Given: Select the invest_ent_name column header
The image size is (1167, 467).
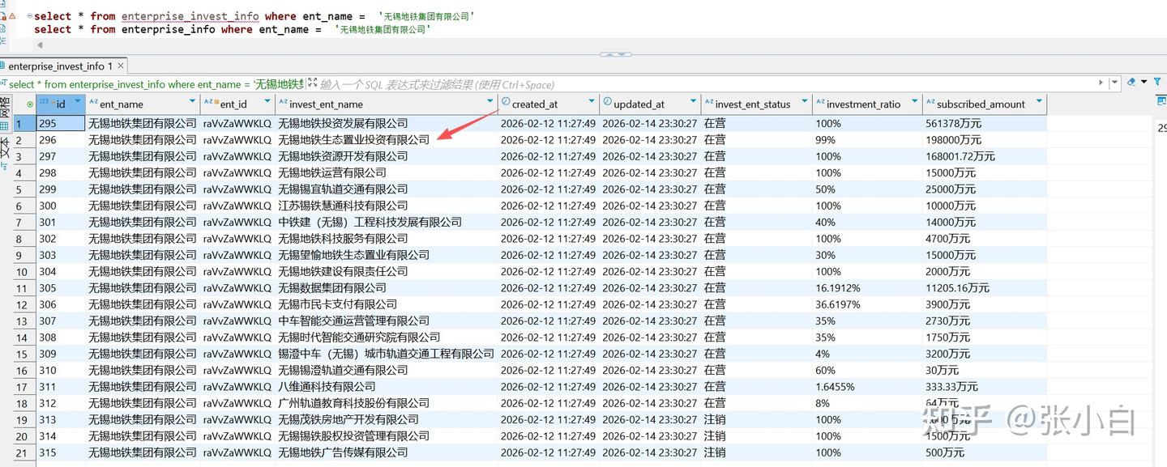Looking at the screenshot, I should pos(387,104).
